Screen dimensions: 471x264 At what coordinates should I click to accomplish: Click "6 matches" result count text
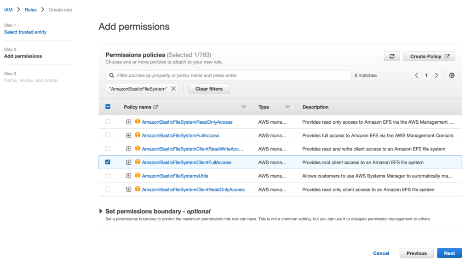pyautogui.click(x=366, y=75)
